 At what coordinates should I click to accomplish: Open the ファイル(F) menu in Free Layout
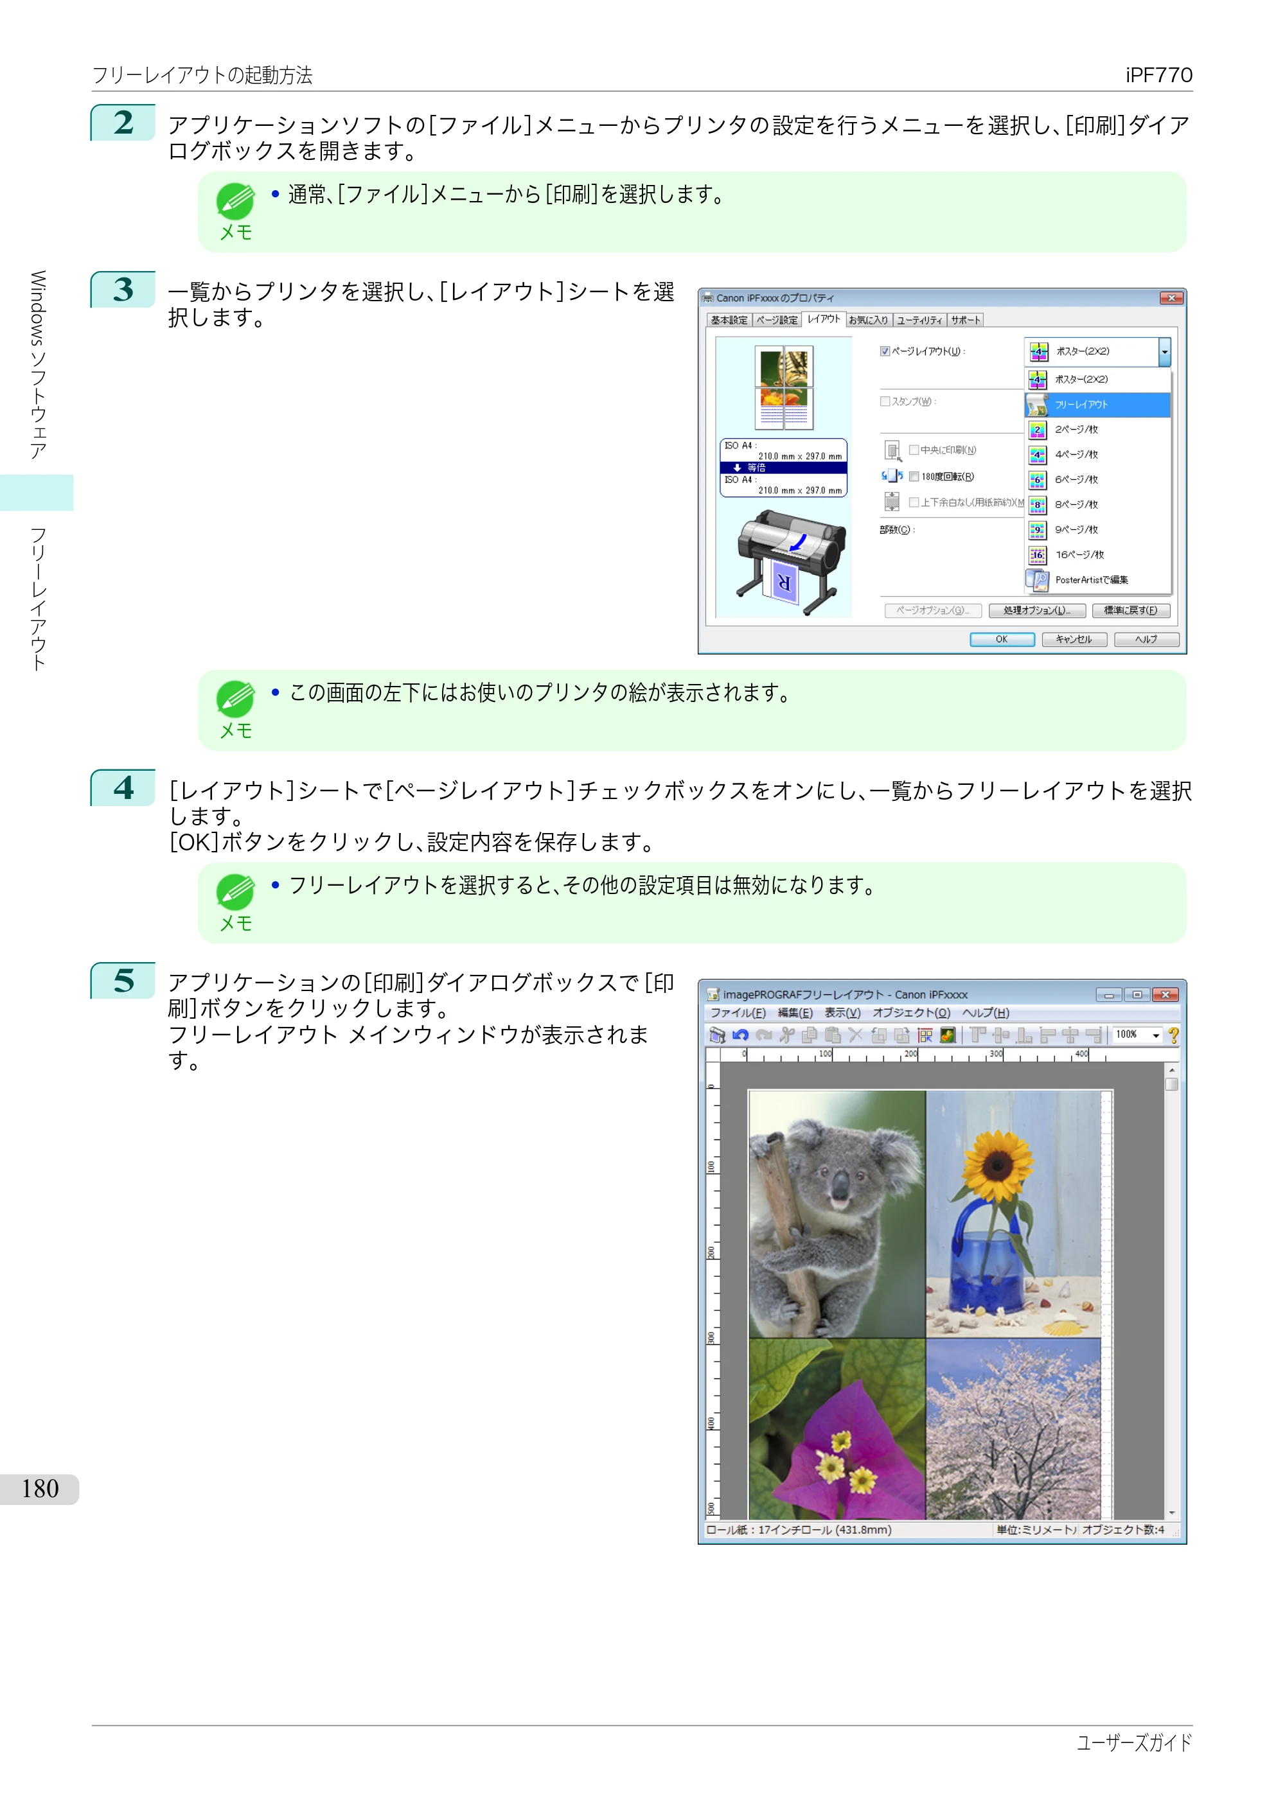click(738, 1013)
